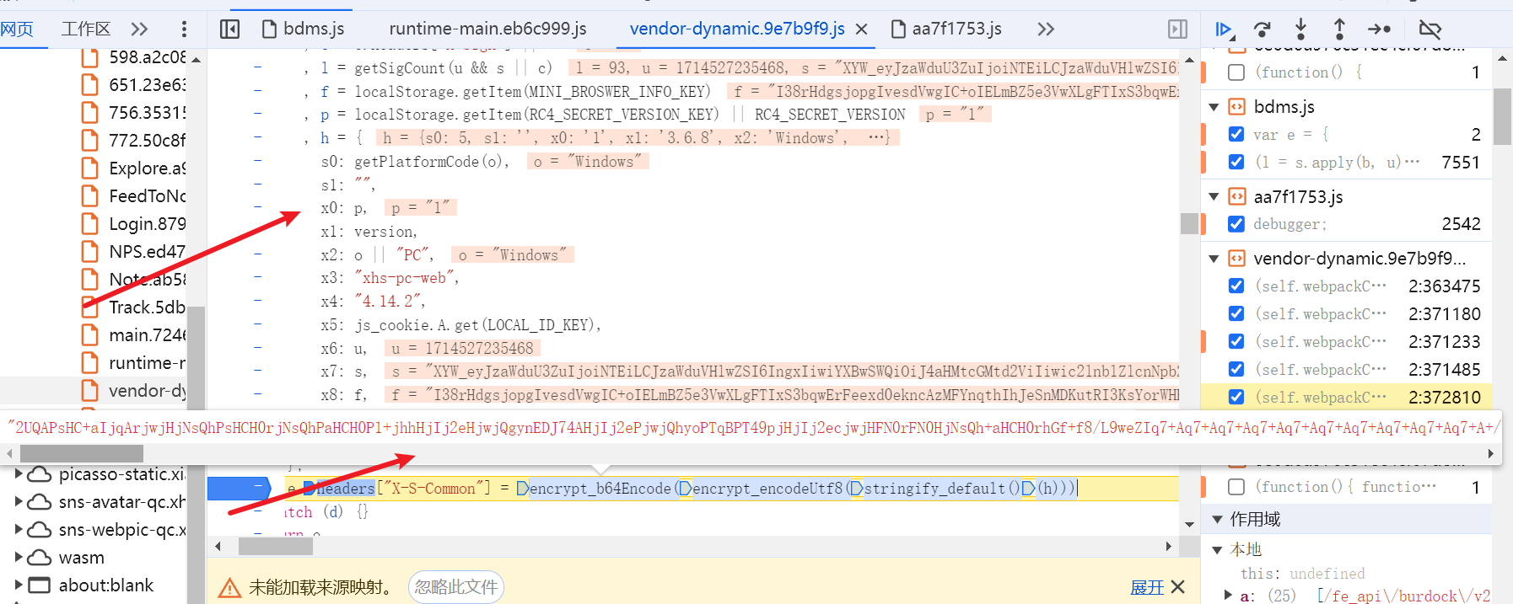Click the single Step arrow icon
This screenshot has height=604, width=1513.
click(x=1380, y=29)
